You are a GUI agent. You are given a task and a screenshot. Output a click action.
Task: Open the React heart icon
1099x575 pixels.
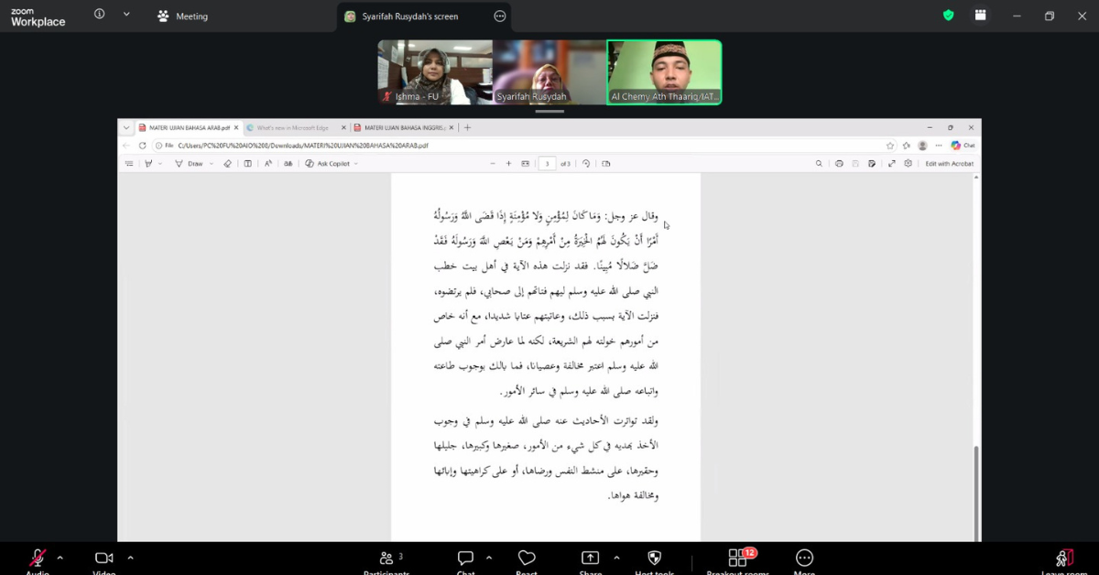tap(527, 558)
